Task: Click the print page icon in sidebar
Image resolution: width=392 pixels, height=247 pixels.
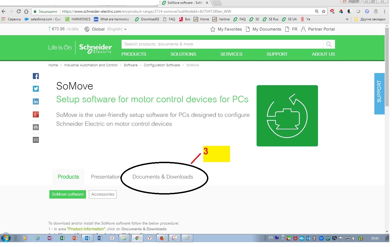Action: tap(36, 127)
